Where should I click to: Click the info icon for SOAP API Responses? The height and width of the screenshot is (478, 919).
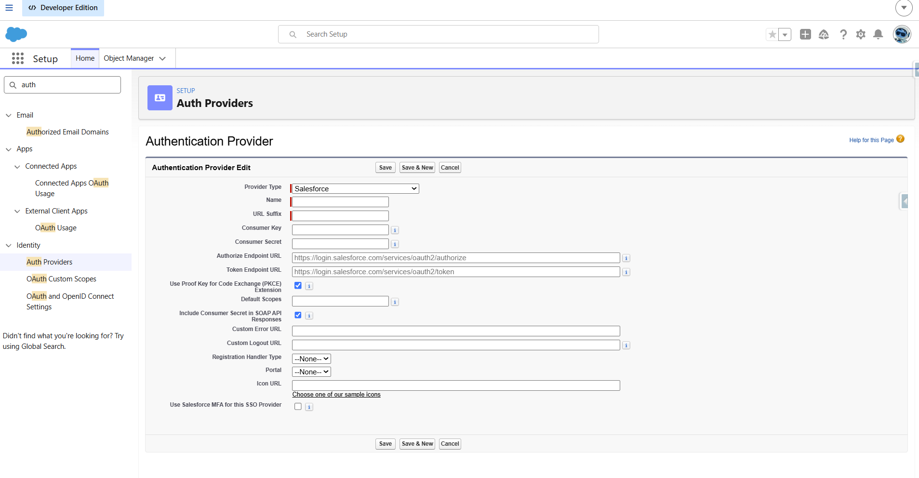[309, 316]
